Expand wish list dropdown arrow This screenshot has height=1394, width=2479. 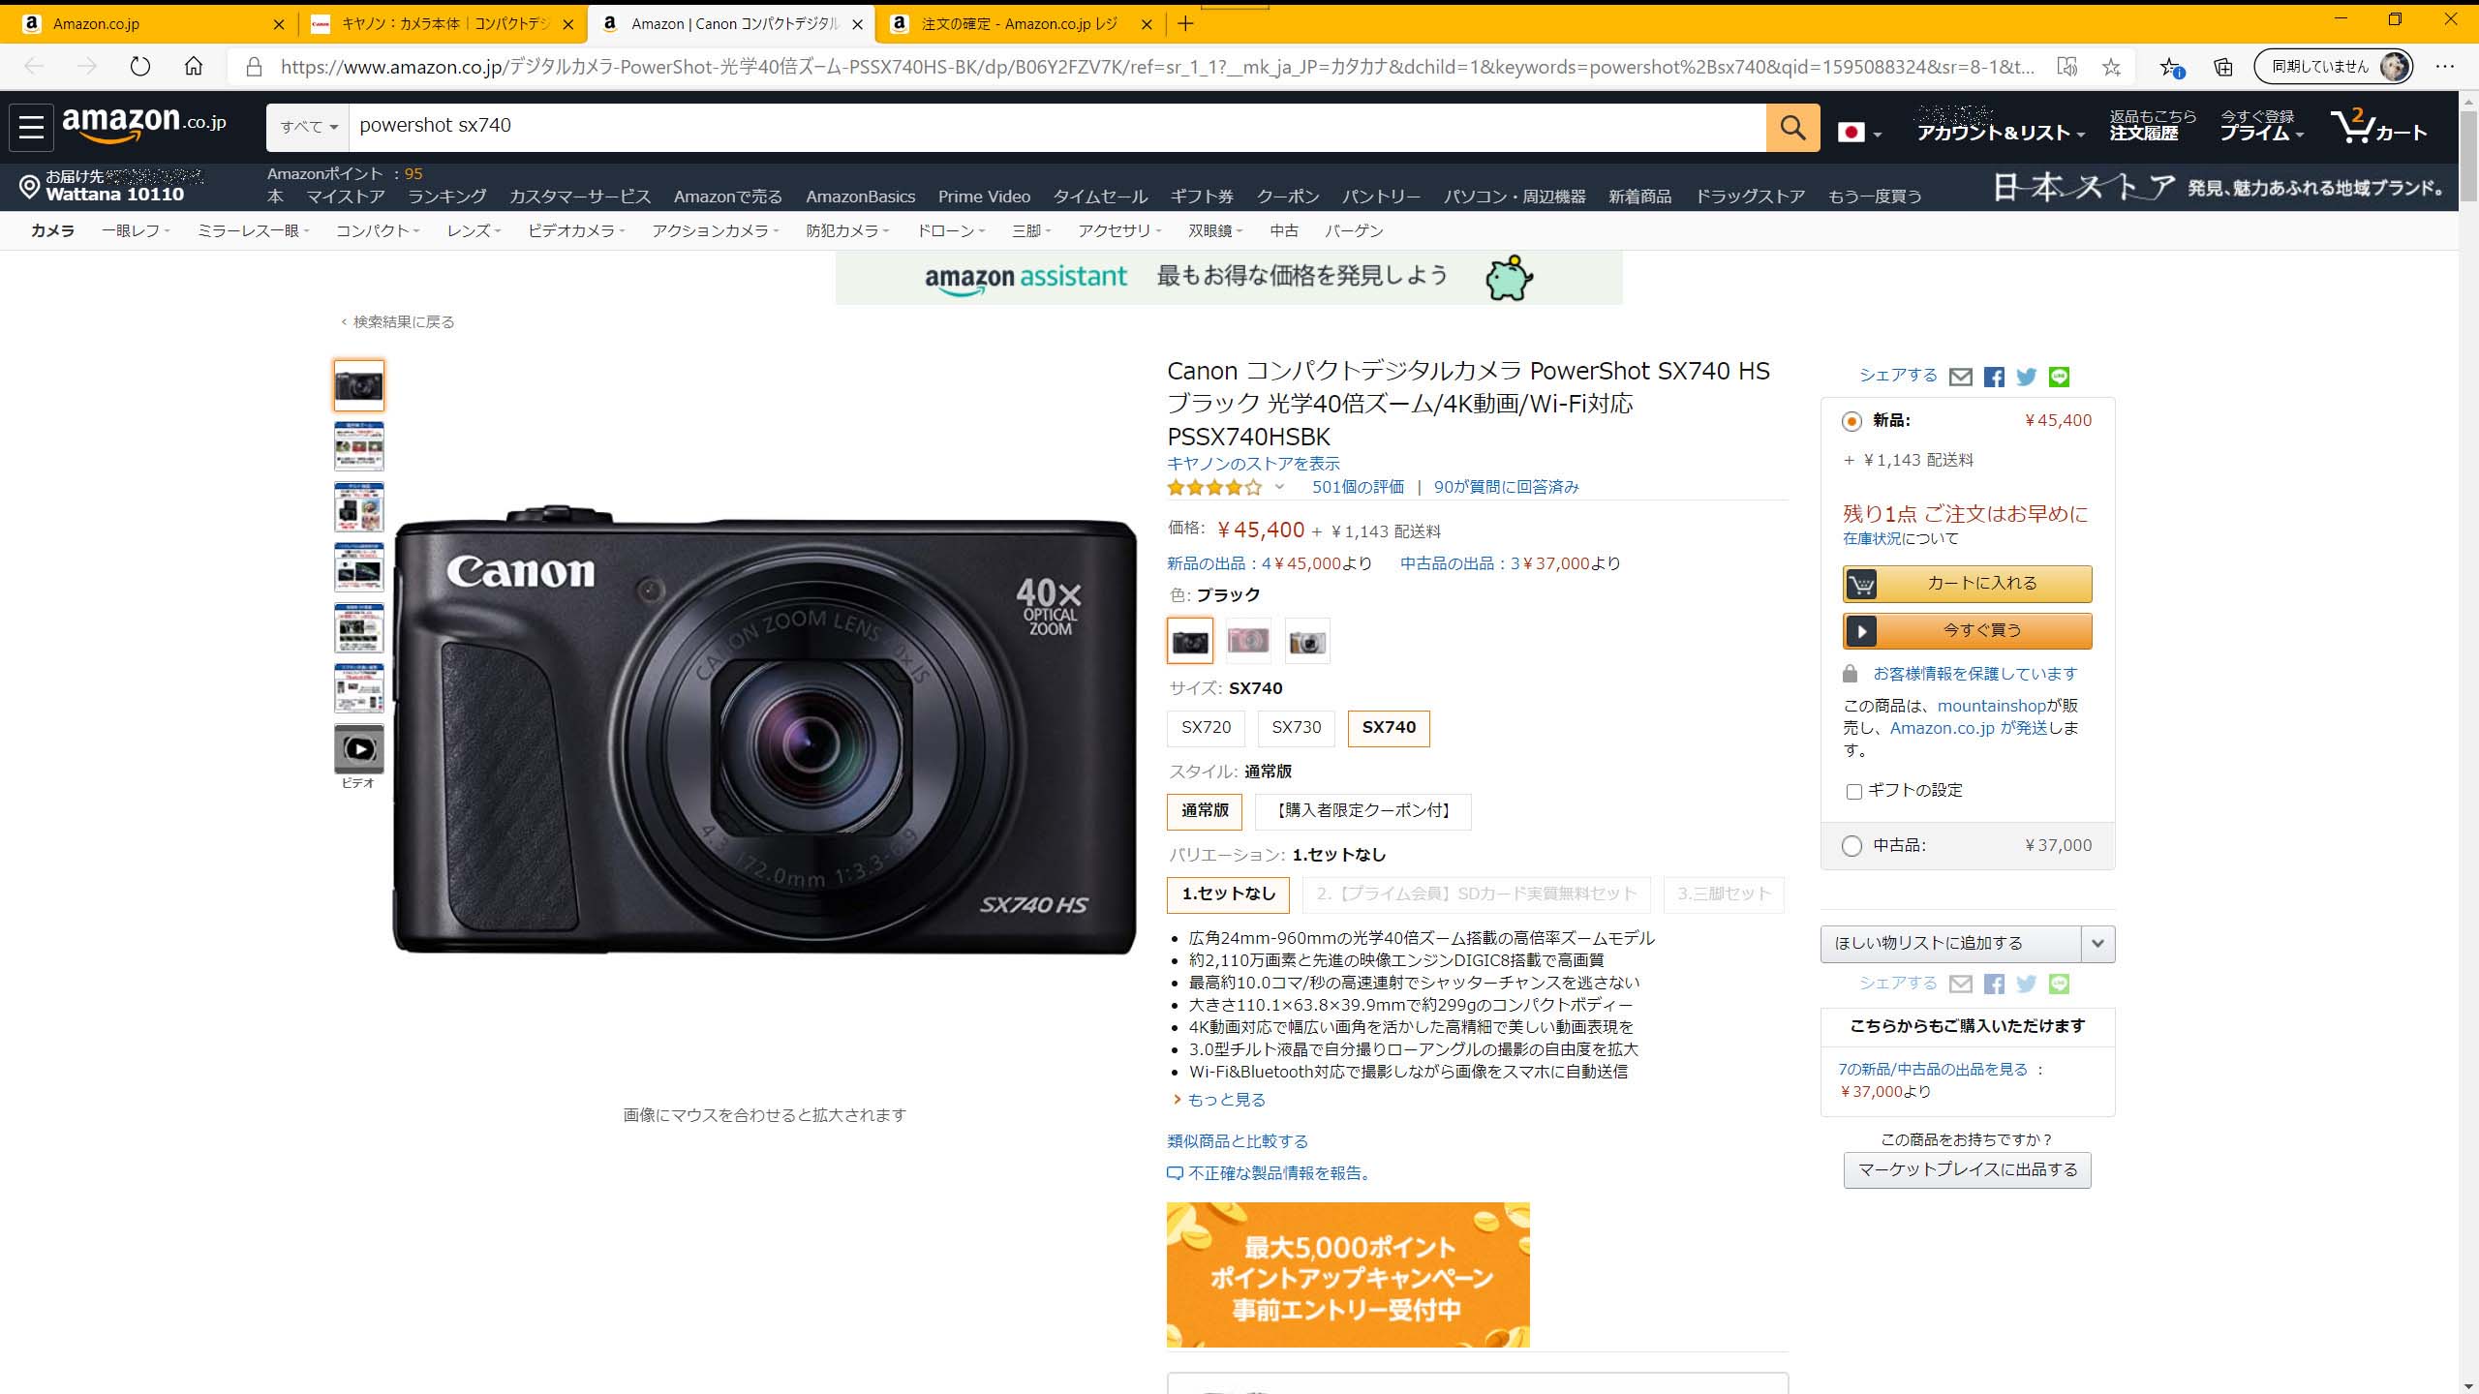pos(2097,944)
